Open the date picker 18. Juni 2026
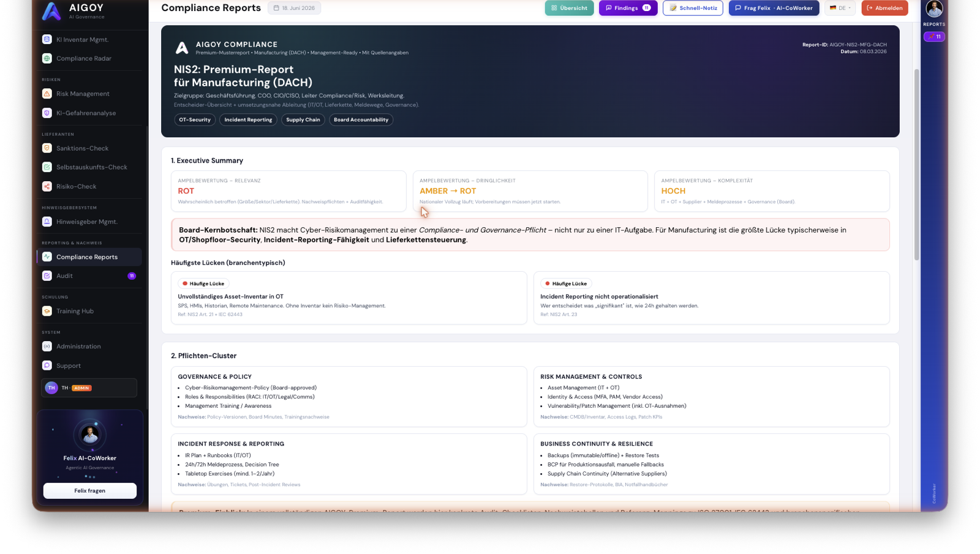Viewport: 980px width, 554px height. tap(294, 8)
